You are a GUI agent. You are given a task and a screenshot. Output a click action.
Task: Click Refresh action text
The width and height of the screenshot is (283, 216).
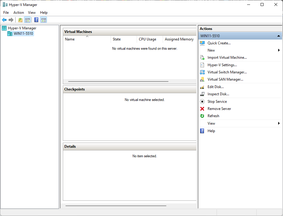(x=213, y=116)
